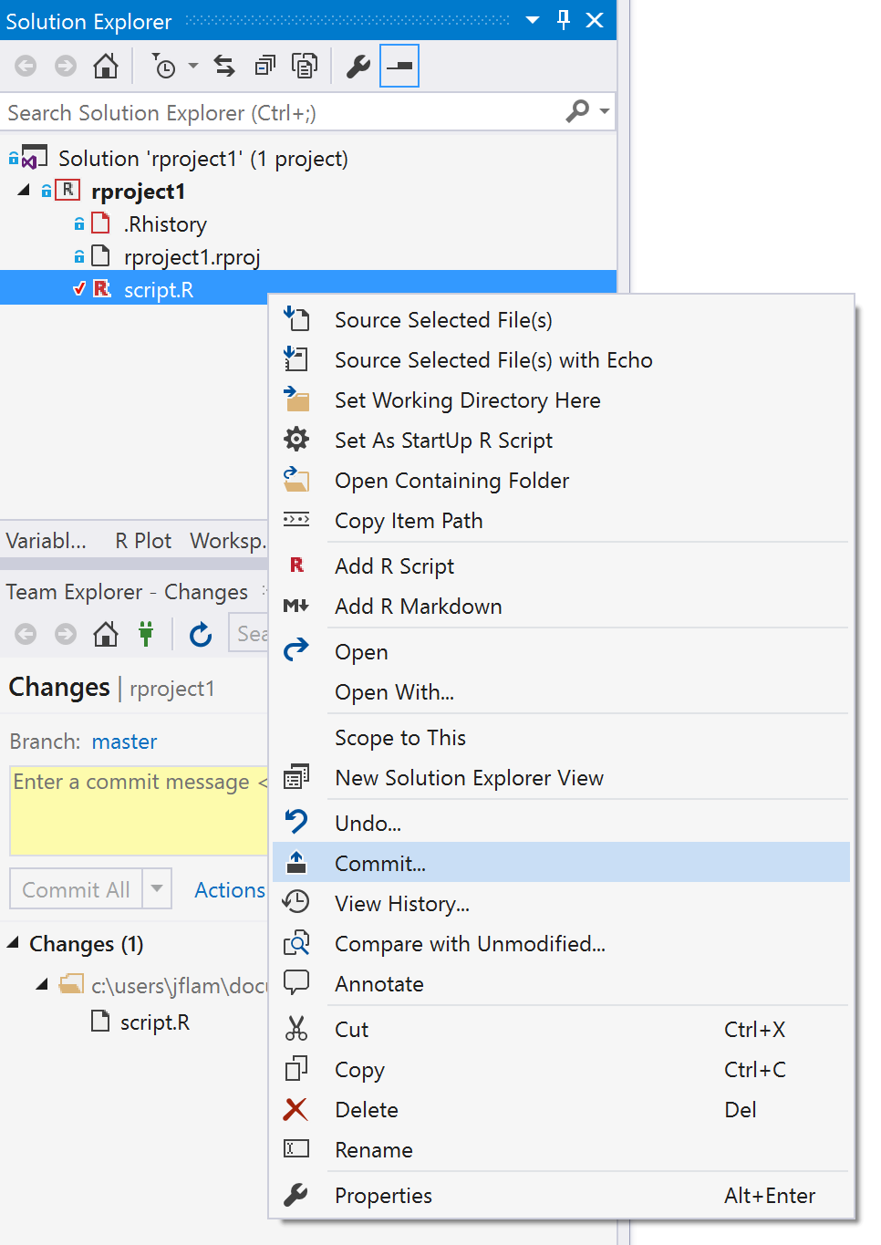Focus the Team Explorer search box

(x=248, y=634)
